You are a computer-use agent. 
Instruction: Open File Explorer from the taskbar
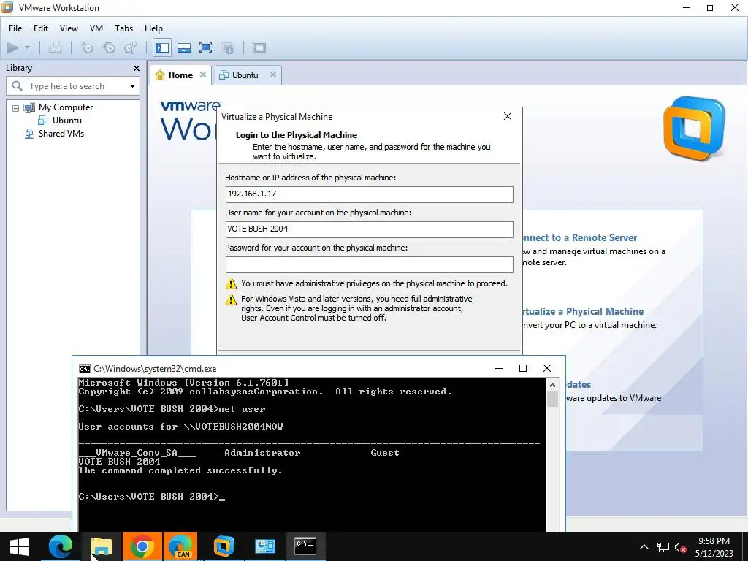coord(102,546)
